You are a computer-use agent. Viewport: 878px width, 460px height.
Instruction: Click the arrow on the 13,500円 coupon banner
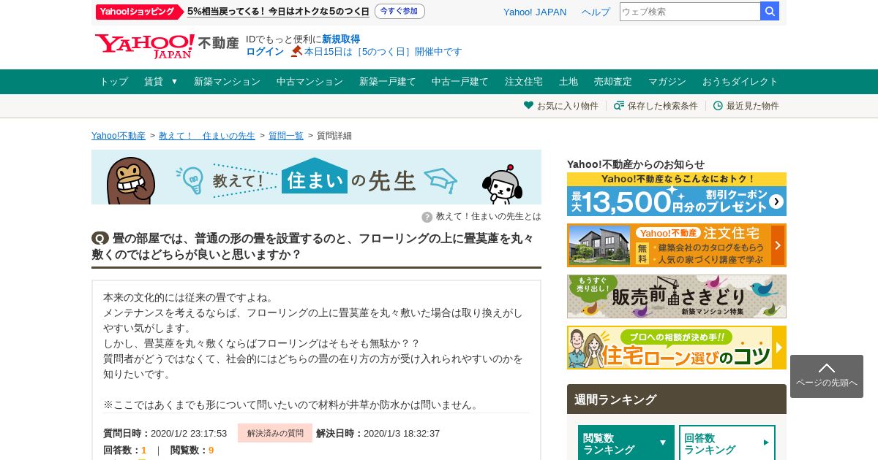[x=776, y=202]
